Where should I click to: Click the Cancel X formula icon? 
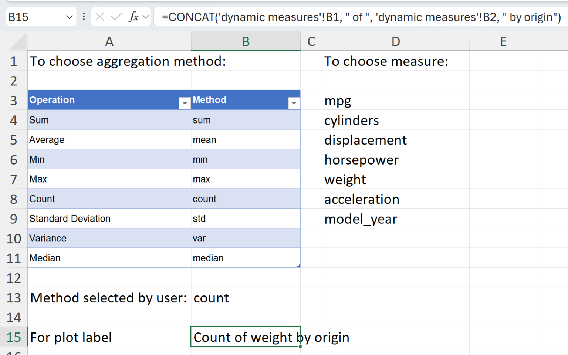(x=99, y=17)
